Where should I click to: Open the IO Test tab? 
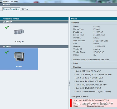(25, 9)
